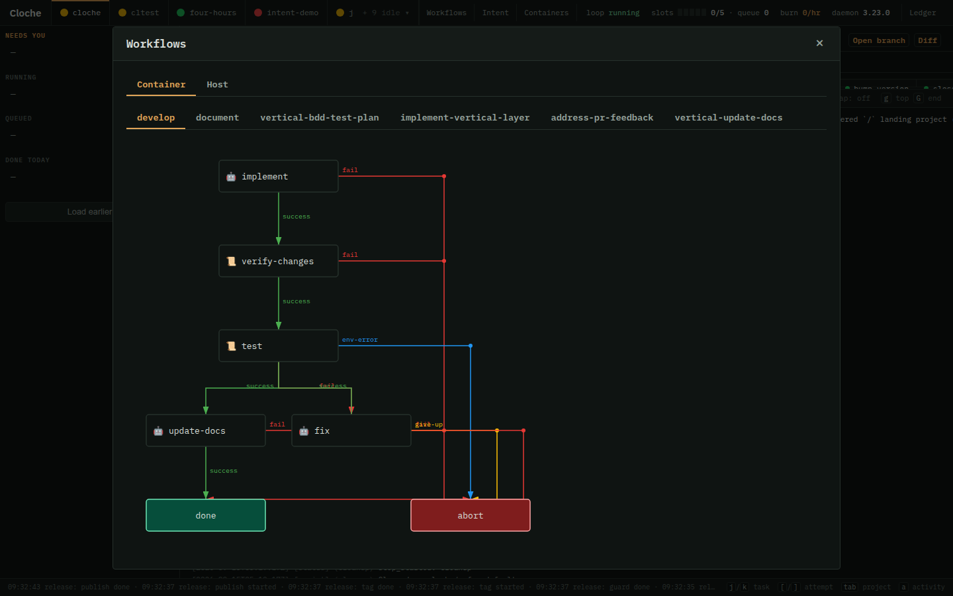Open Intent from the top bar

click(x=495, y=13)
